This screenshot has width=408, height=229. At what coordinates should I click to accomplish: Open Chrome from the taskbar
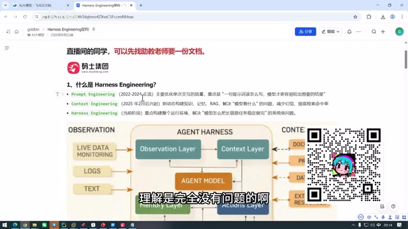(x=25, y=225)
